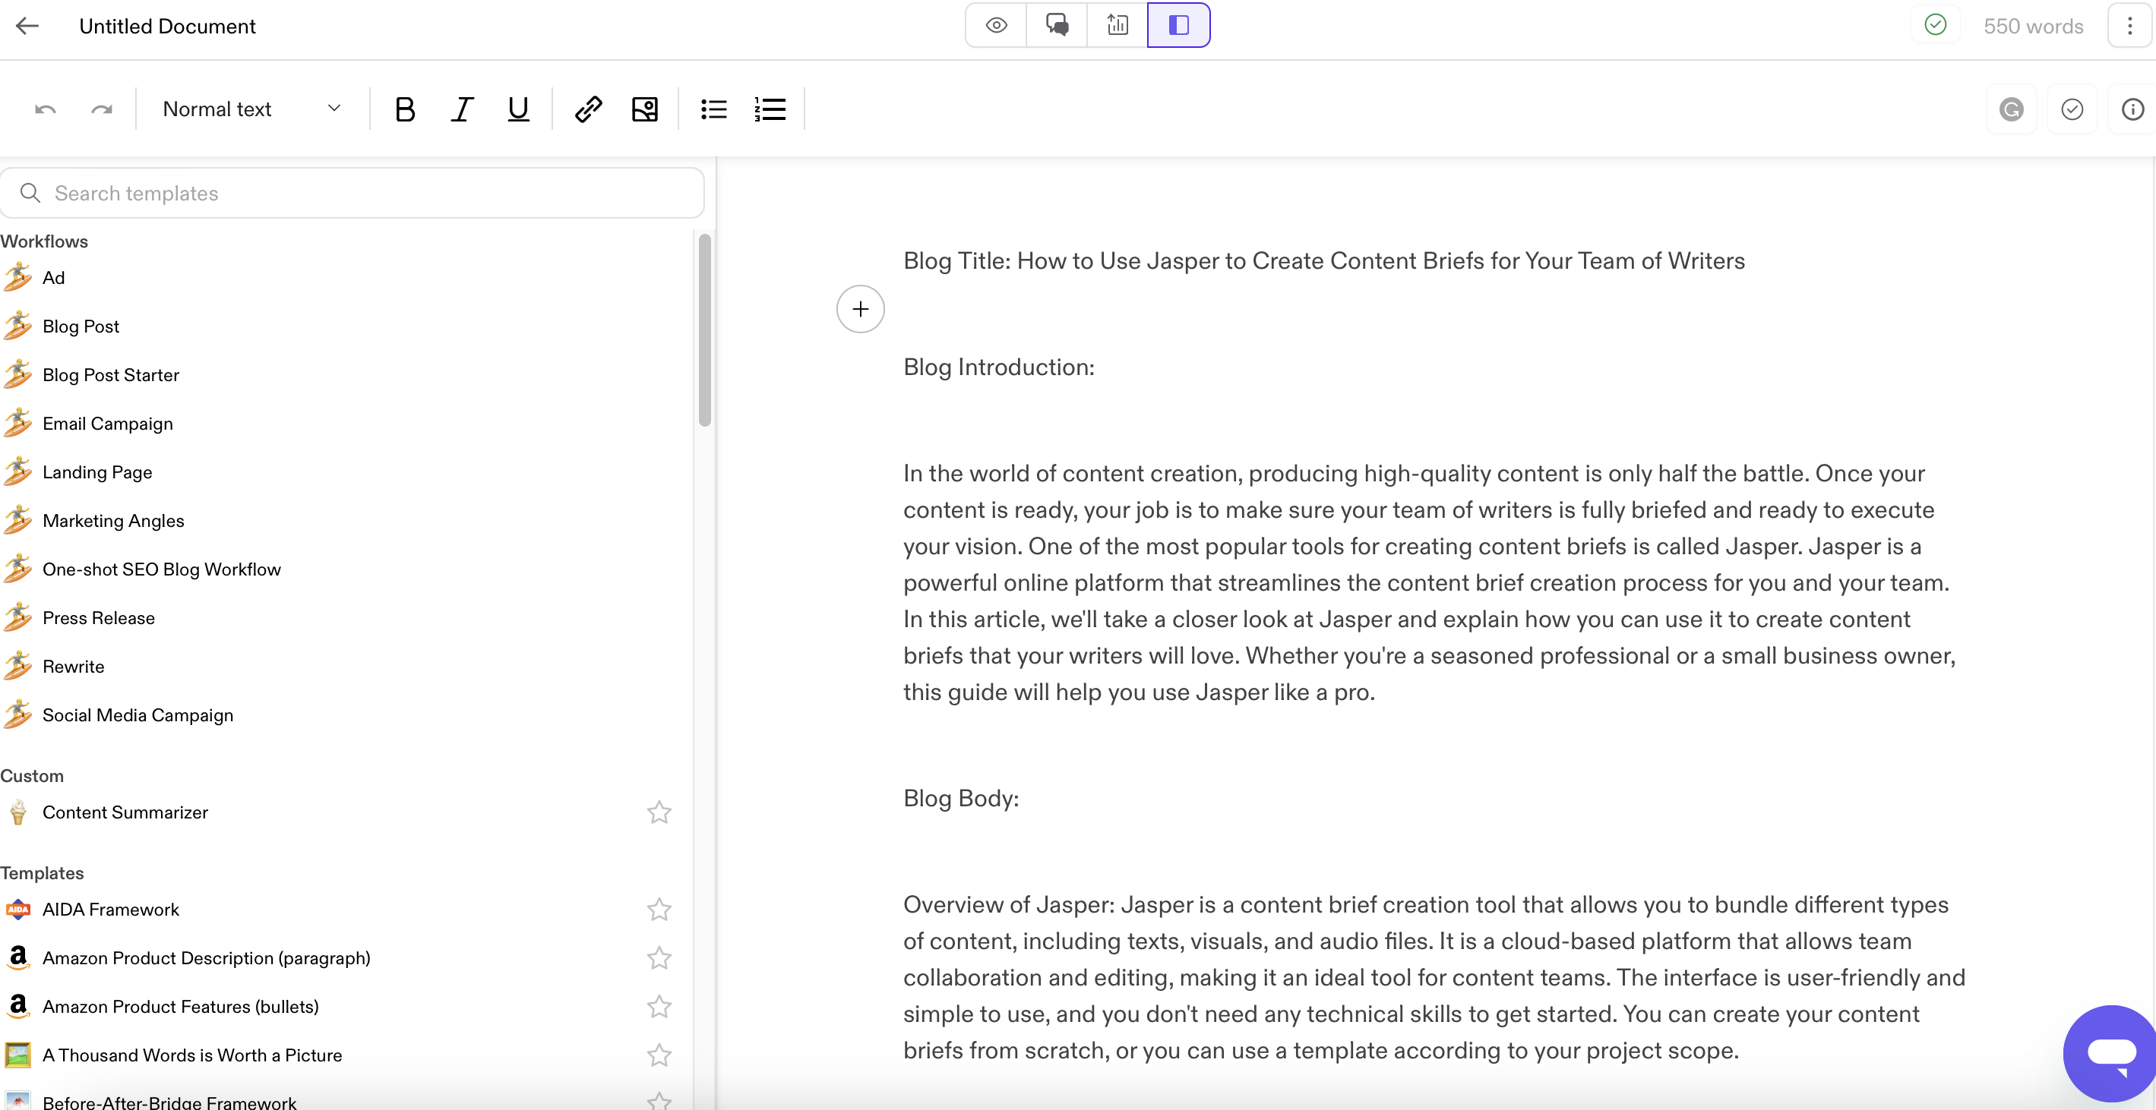Open the AIDA Framework template
The width and height of the screenshot is (2156, 1110).
click(x=112, y=910)
